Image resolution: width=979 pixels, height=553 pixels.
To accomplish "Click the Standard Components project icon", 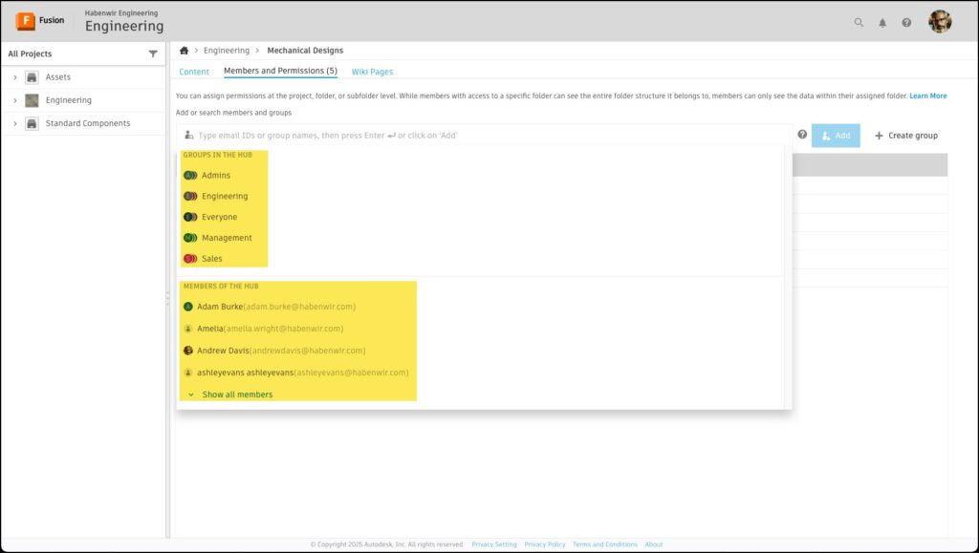I will coord(32,123).
